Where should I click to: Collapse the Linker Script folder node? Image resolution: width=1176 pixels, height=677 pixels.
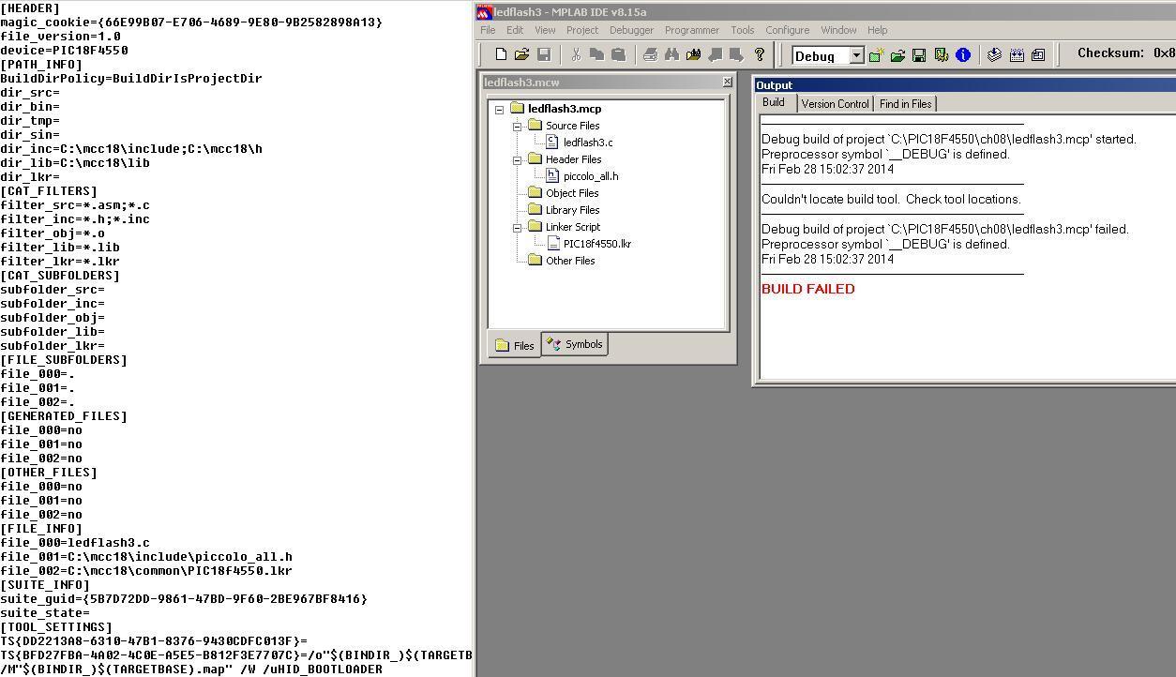click(x=517, y=228)
